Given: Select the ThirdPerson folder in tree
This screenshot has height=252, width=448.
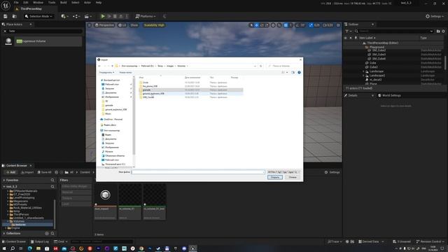Looking at the screenshot, I should pos(21,215).
